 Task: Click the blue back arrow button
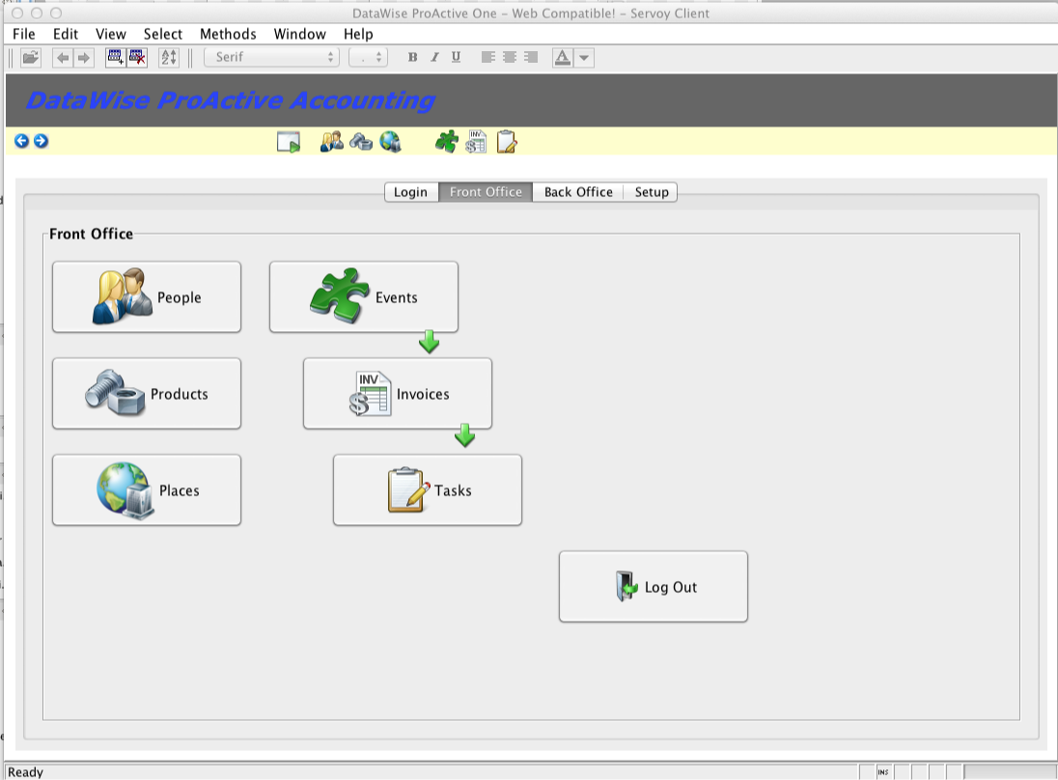(x=21, y=141)
